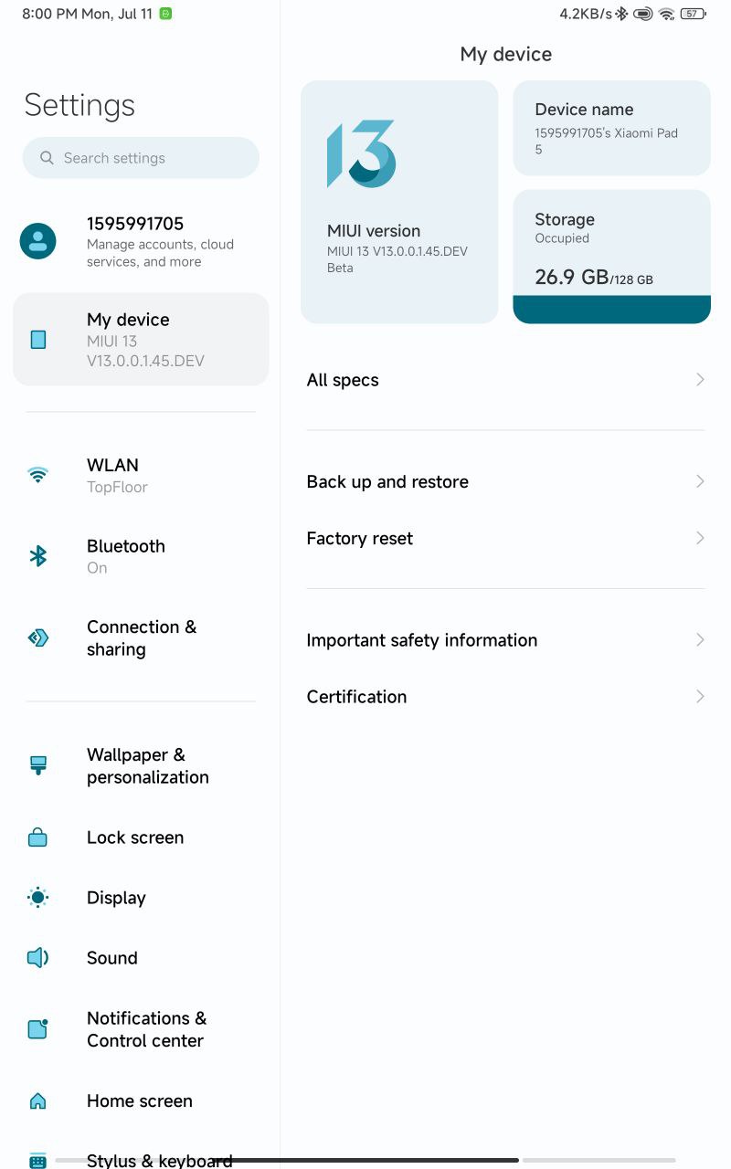Screen dimensions: 731x1169
Task: Expand Factory reset chevron arrow
Action: [x=700, y=538]
